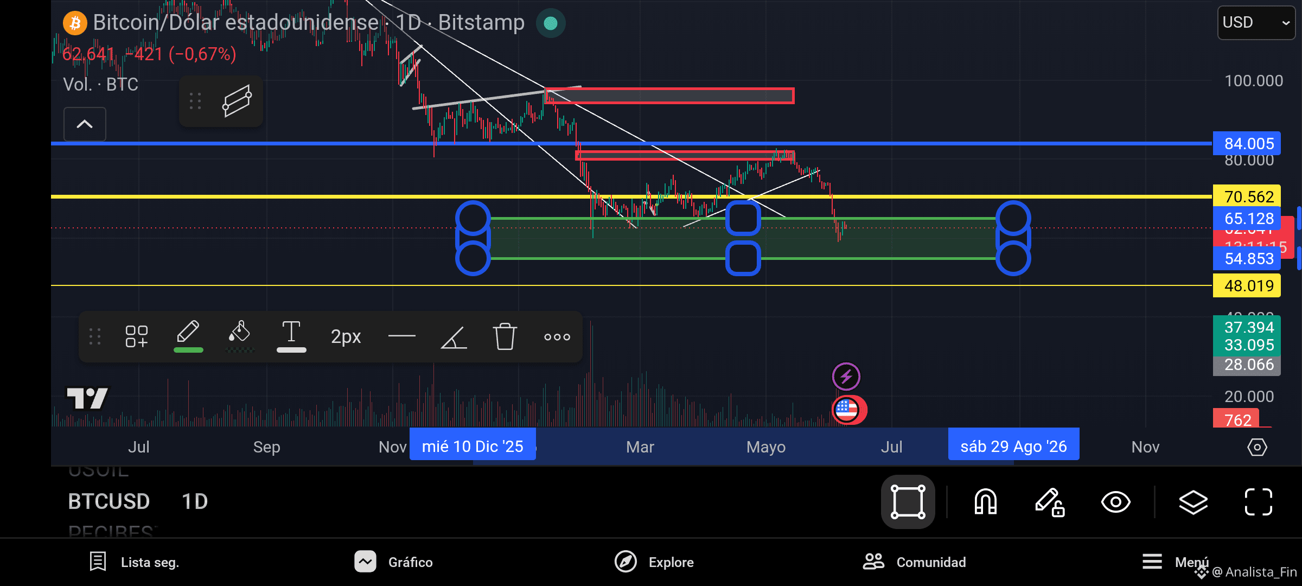Select the rectangle drawing tool button
The height and width of the screenshot is (586, 1302).
point(908,502)
